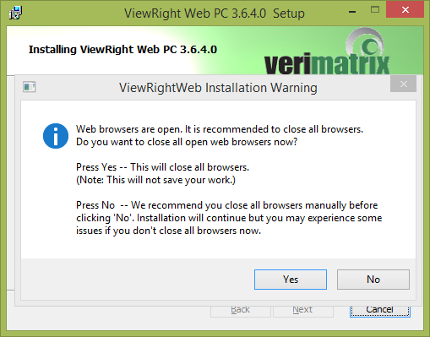
Task: Choose No to continue without closing browsers
Action: [x=373, y=280]
